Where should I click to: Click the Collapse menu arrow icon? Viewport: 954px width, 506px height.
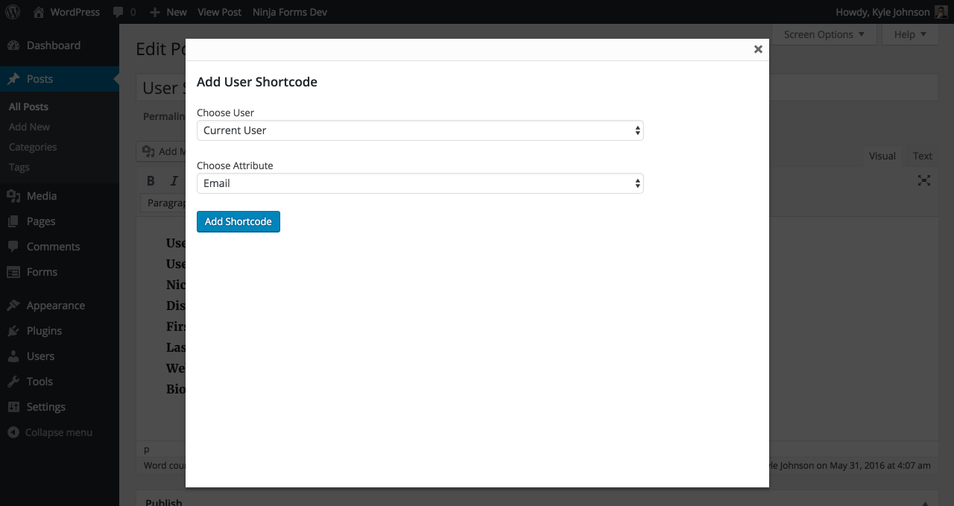(13, 432)
